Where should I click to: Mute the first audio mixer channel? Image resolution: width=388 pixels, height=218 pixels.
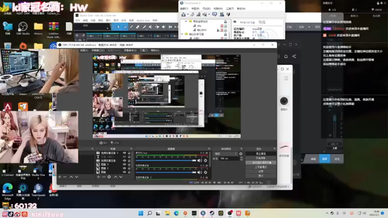pos(199,161)
